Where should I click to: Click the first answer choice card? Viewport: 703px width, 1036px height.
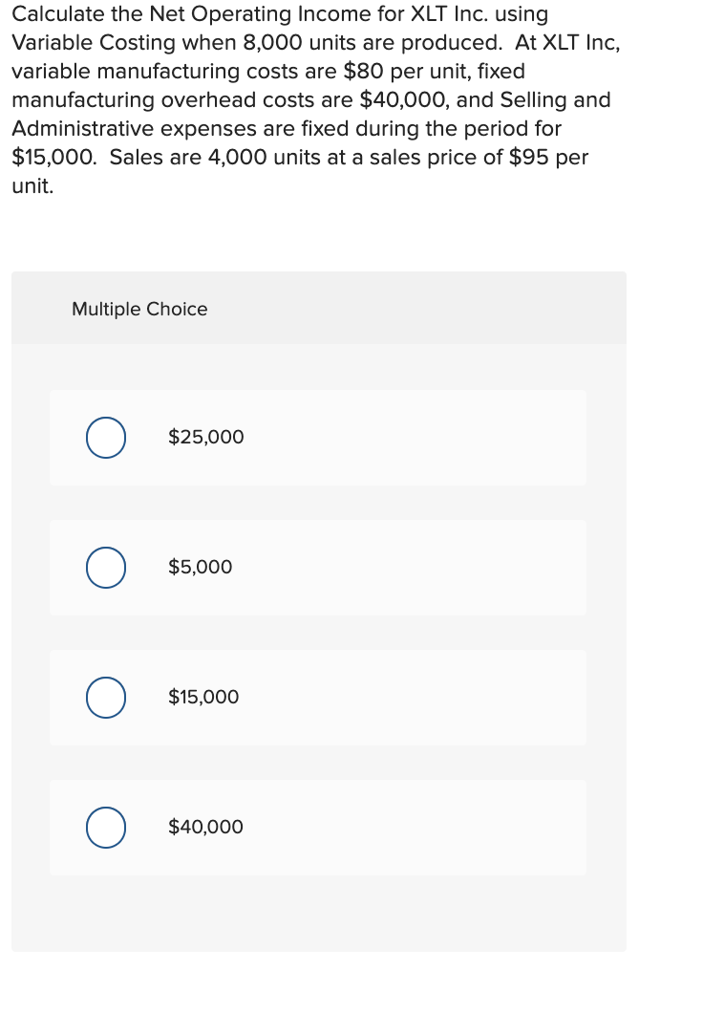tap(318, 437)
